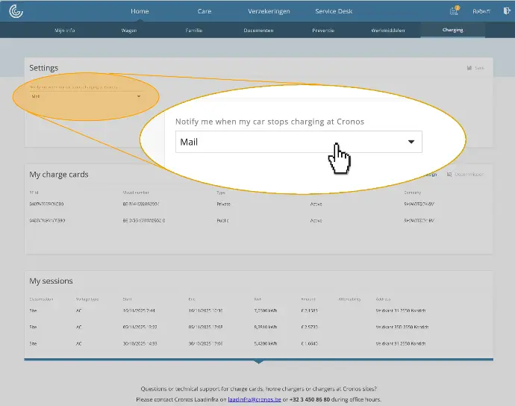This screenshot has height=406, width=515.
Task: Click the user name in header
Action: (x=481, y=11)
